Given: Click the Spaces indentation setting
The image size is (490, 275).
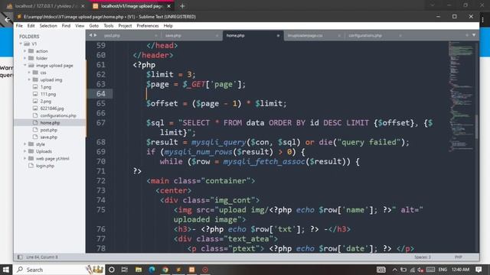Looking at the screenshot, I should coord(423,257).
